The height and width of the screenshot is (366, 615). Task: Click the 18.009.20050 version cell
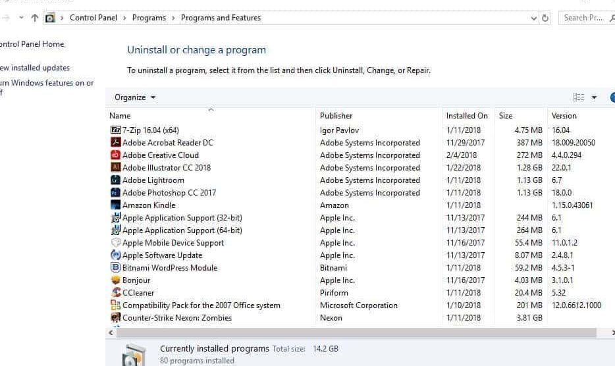pyautogui.click(x=574, y=142)
